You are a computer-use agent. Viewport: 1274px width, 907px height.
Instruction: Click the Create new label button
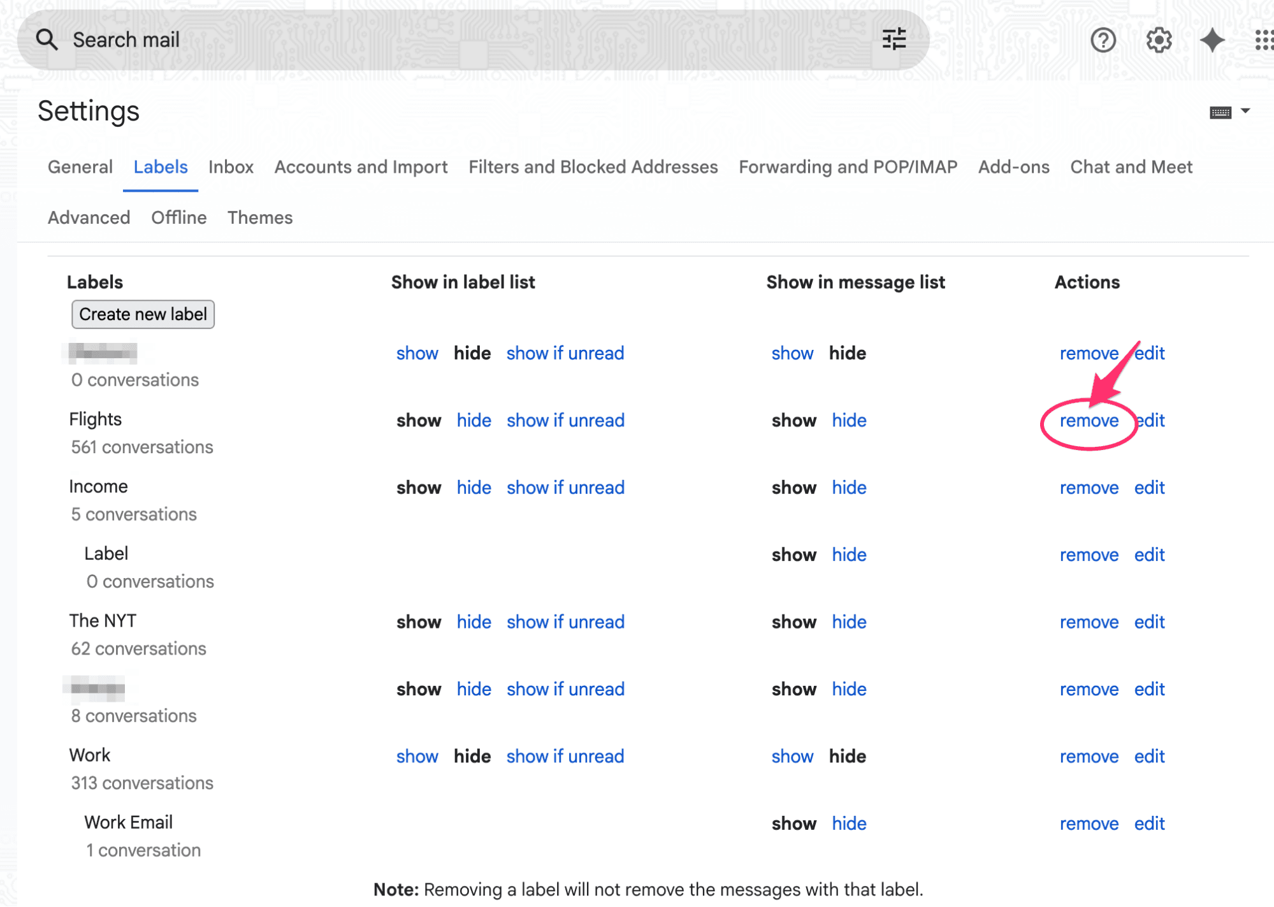(x=143, y=314)
